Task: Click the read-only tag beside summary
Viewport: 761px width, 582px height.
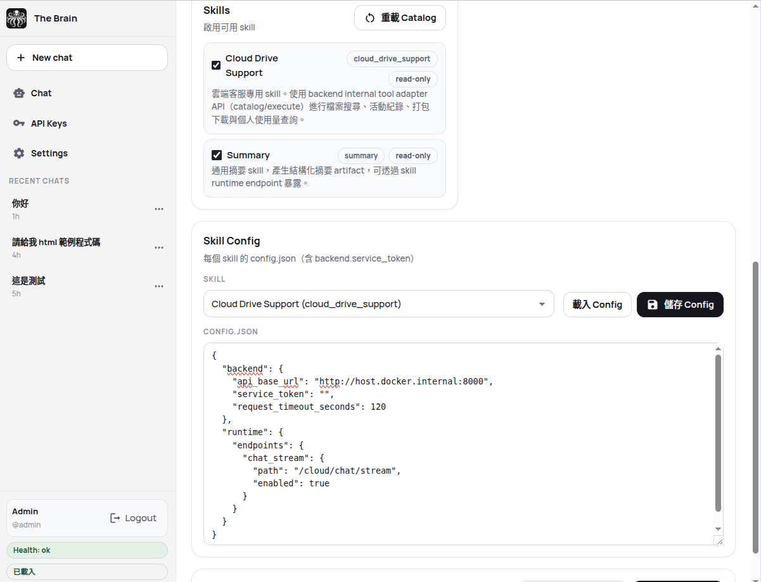Action: 413,156
